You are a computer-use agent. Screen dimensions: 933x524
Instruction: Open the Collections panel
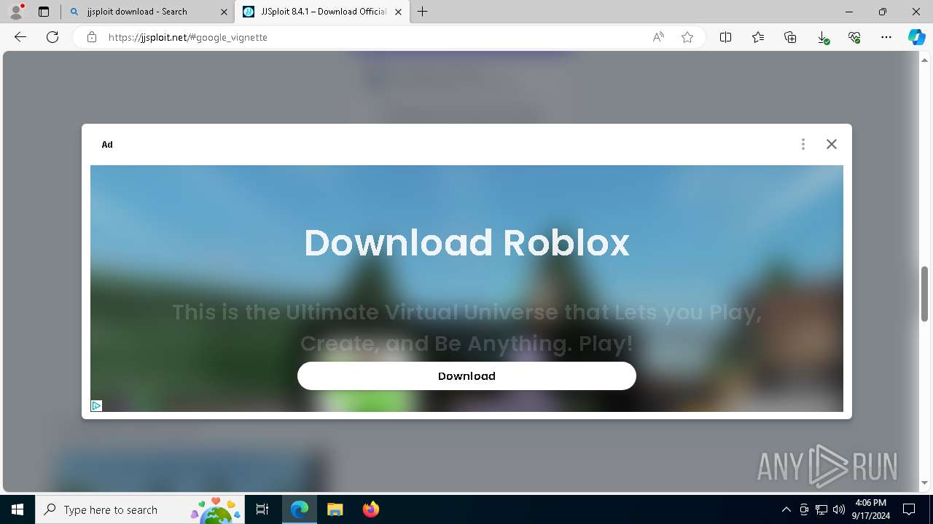[790, 37]
